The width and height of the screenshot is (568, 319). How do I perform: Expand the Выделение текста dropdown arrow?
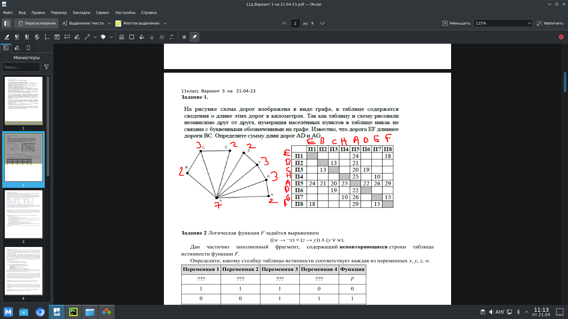[109, 23]
